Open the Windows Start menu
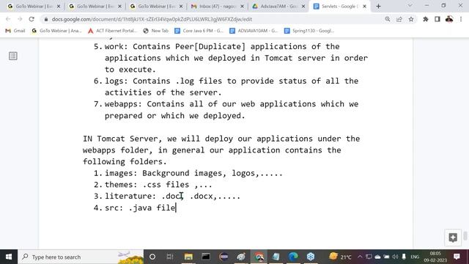 (9, 257)
